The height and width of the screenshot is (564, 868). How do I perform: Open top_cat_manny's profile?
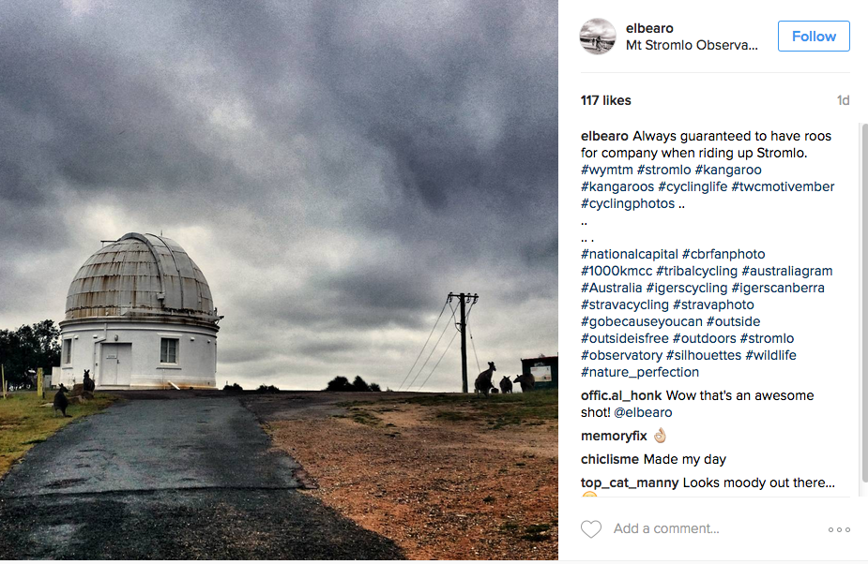click(630, 482)
